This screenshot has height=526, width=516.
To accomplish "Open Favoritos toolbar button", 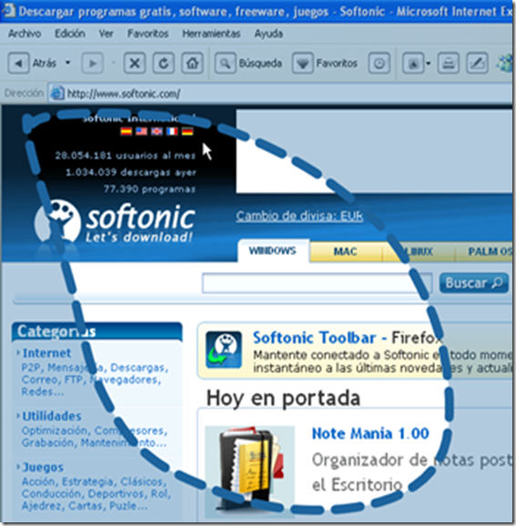I will tap(325, 63).
